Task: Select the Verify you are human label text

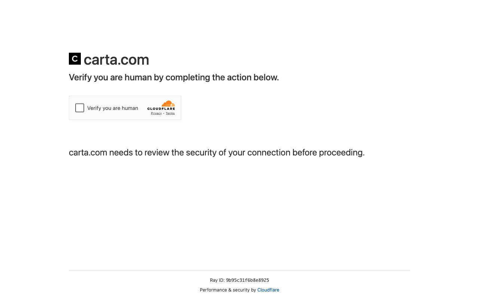Action: click(112, 108)
